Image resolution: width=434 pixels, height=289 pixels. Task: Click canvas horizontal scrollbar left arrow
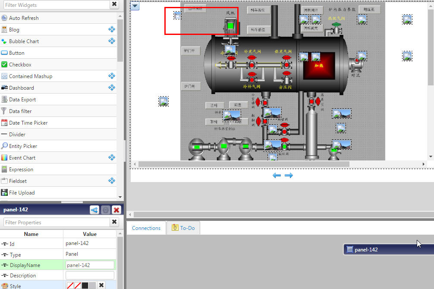click(x=135, y=164)
